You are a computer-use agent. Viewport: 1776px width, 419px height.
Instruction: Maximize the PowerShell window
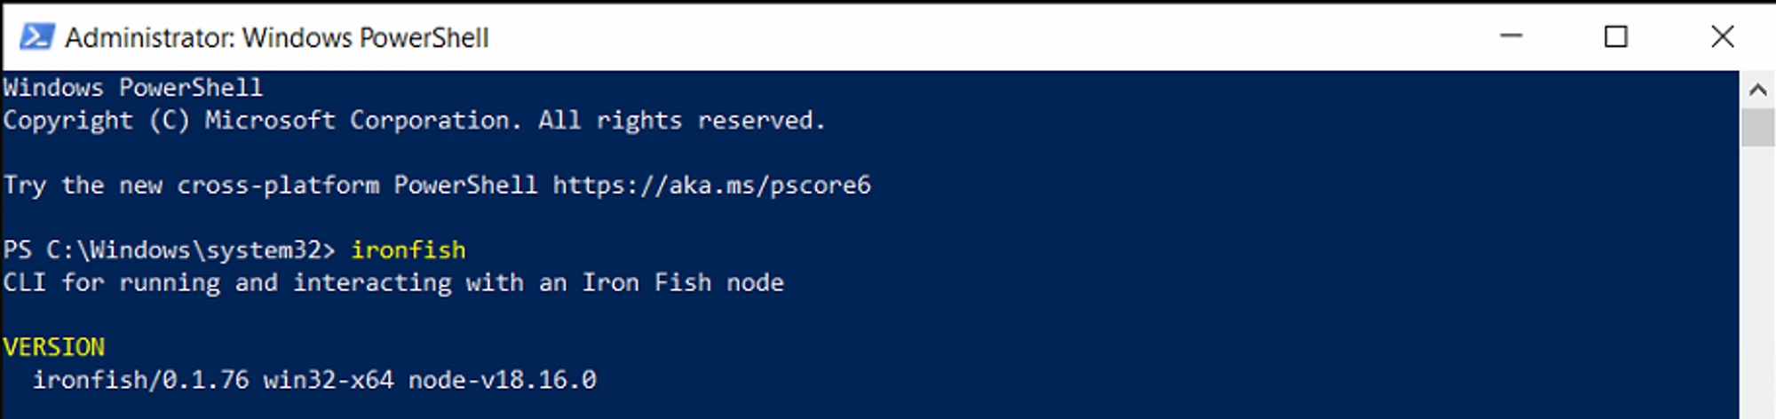tap(1616, 37)
